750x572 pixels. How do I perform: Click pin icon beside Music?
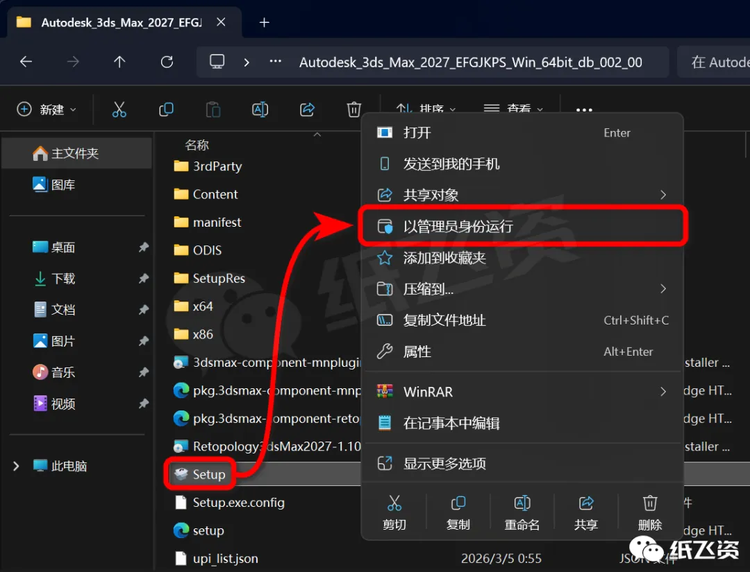point(144,372)
